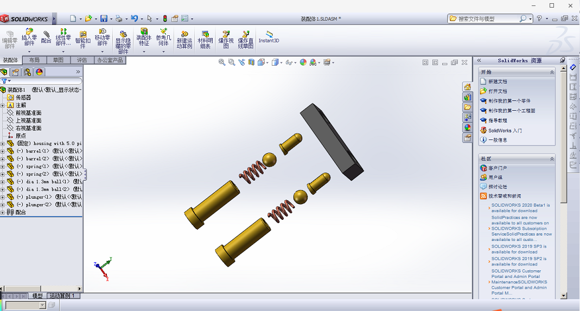580x311 pixels.
Task: Open the 指导教程 tutorials link
Action: click(498, 120)
